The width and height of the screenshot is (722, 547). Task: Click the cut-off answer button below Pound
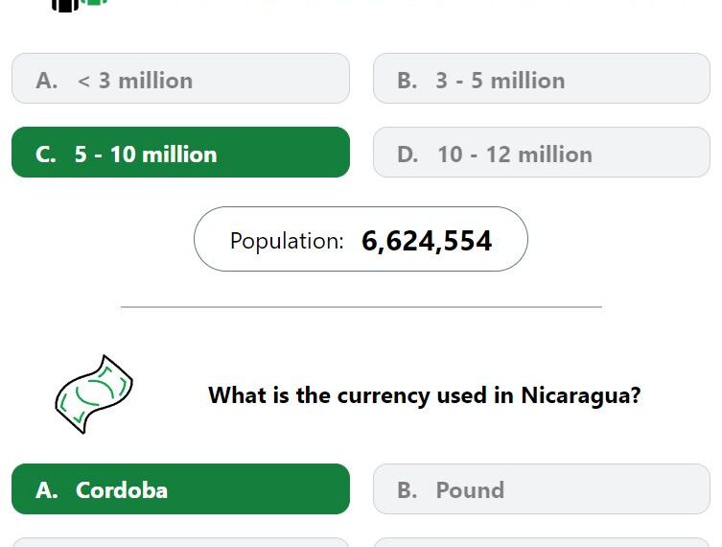pos(541,542)
